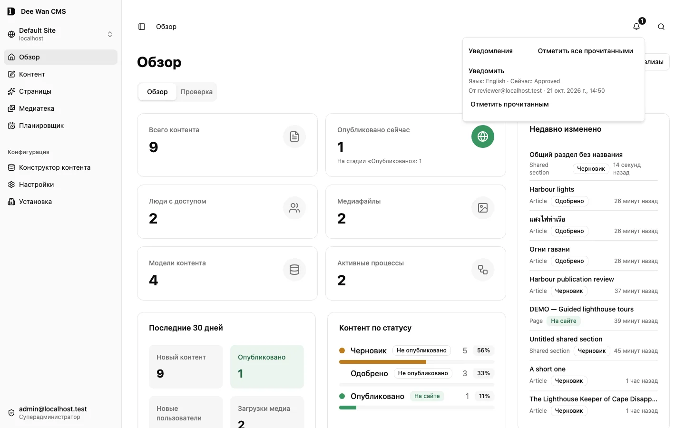Screen dimensions: 685x428
Task: Click Отметить прочитанным on the notification
Action: coord(509,104)
